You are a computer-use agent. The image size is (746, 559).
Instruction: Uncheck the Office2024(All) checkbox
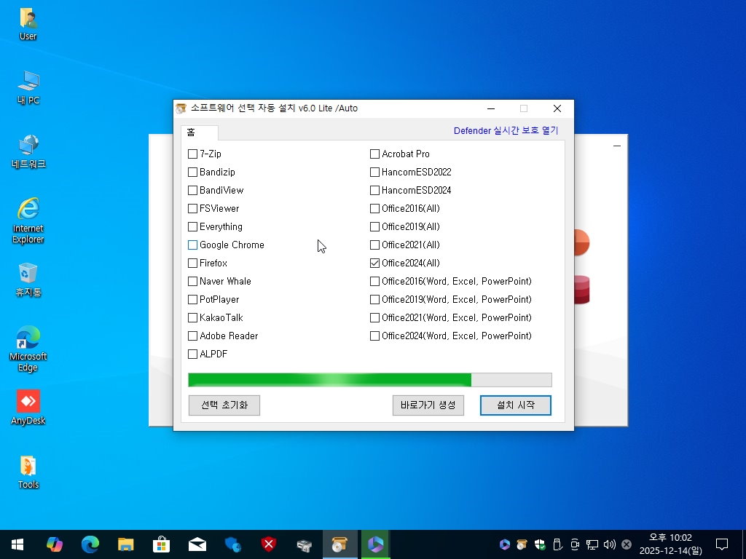coord(375,263)
